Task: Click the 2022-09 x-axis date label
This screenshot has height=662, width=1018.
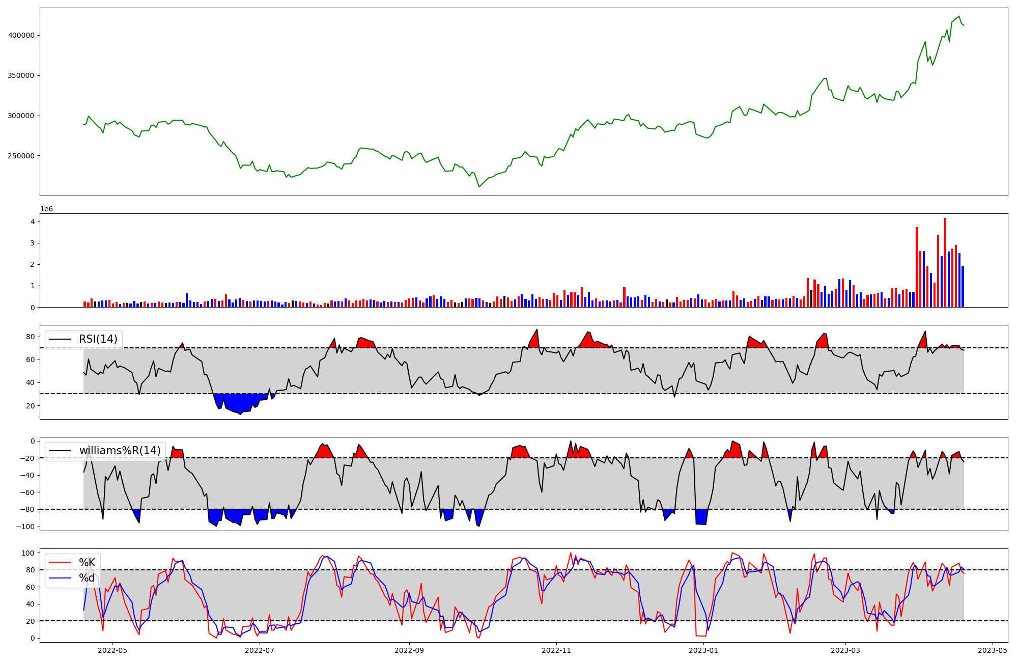Action: click(409, 650)
